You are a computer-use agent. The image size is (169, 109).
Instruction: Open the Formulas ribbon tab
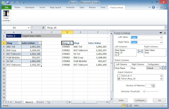(70, 7)
